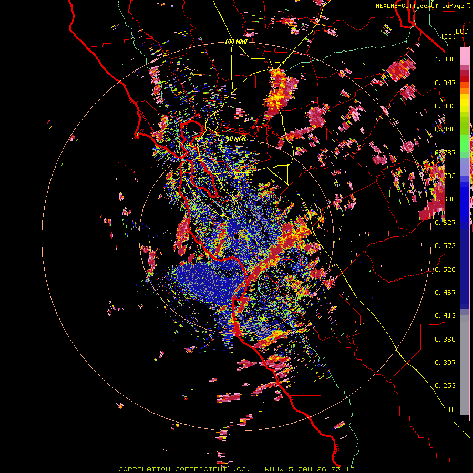Select the 0.360 scale value
The height and width of the screenshot is (473, 473).
(445, 340)
